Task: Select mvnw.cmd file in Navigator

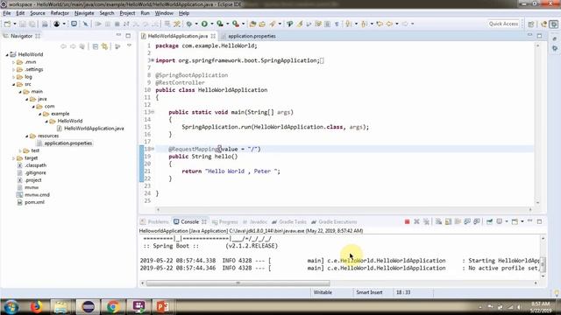Action: (37, 195)
